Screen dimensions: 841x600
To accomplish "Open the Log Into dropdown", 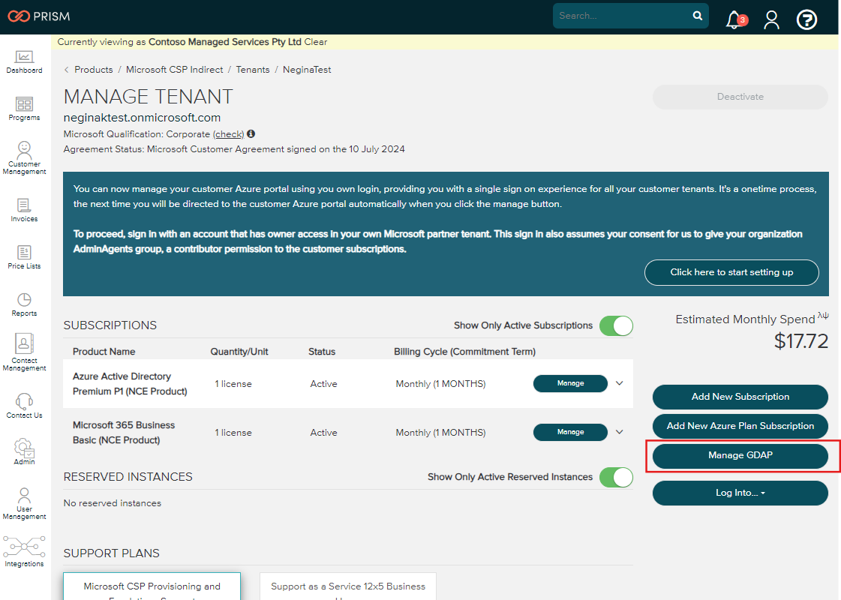I will (x=740, y=493).
